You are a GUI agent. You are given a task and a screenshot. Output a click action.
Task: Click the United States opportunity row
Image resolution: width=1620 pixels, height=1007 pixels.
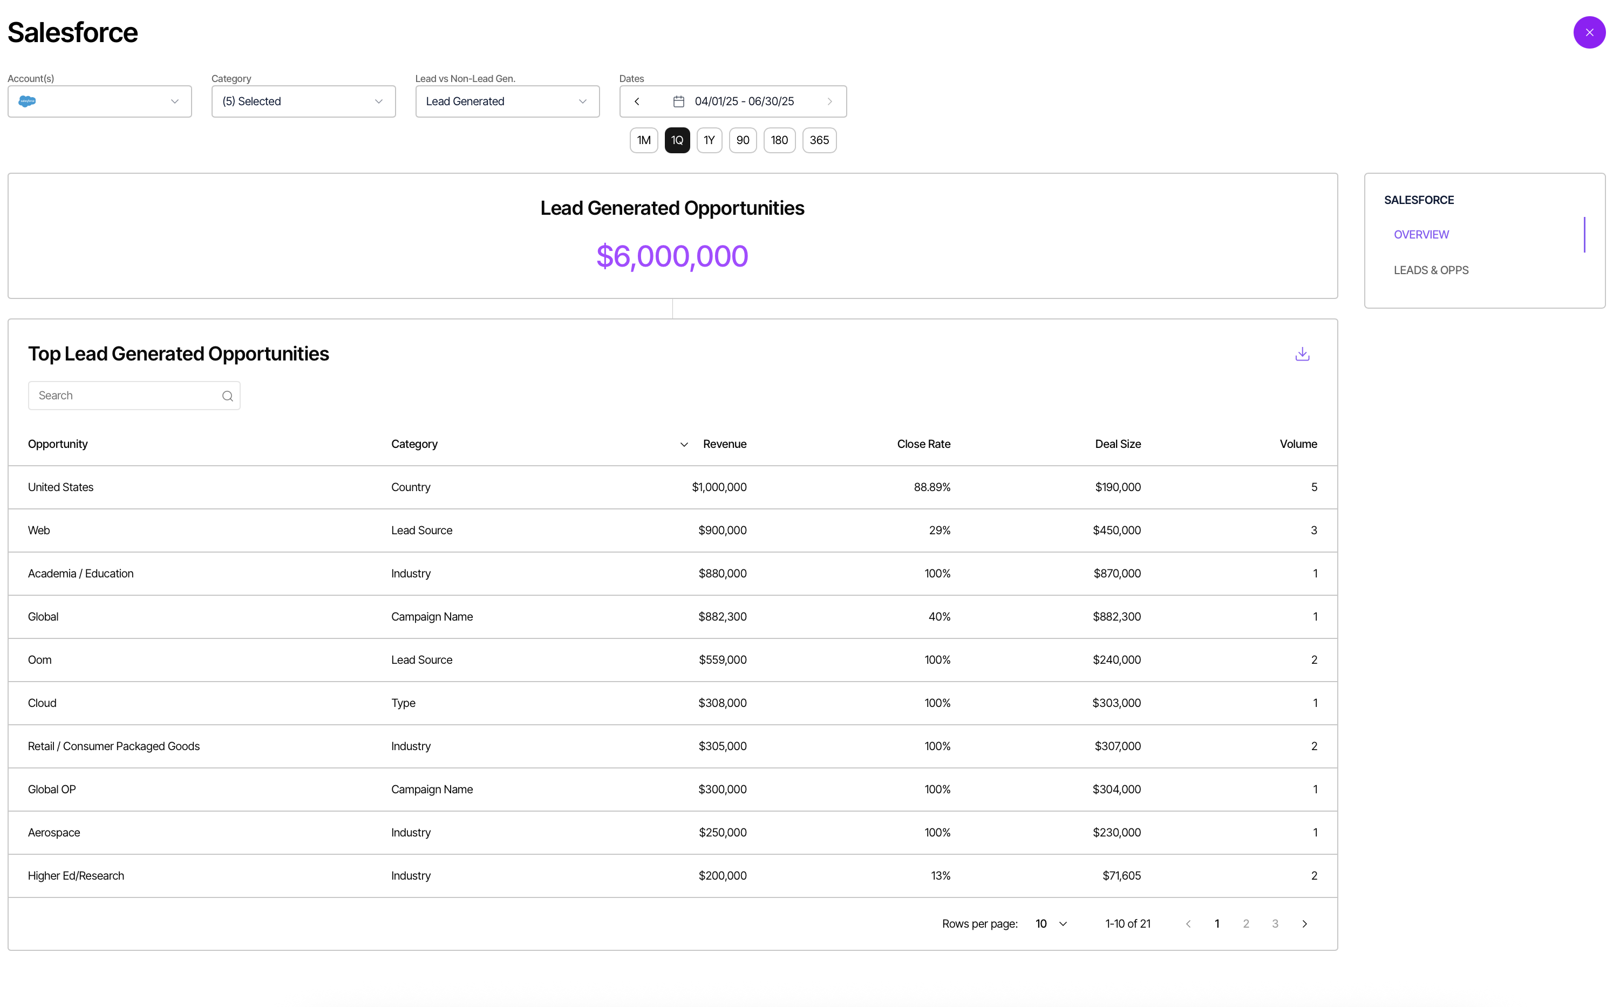coord(672,487)
